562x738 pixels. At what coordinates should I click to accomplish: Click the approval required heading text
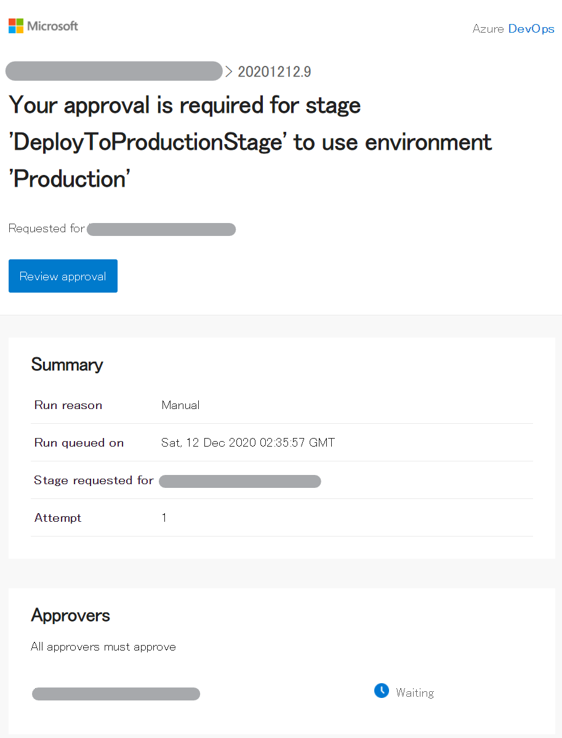pyautogui.click(x=250, y=142)
